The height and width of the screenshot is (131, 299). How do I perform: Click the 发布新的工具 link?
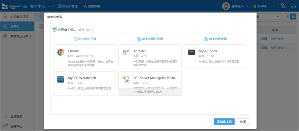tap(84, 39)
